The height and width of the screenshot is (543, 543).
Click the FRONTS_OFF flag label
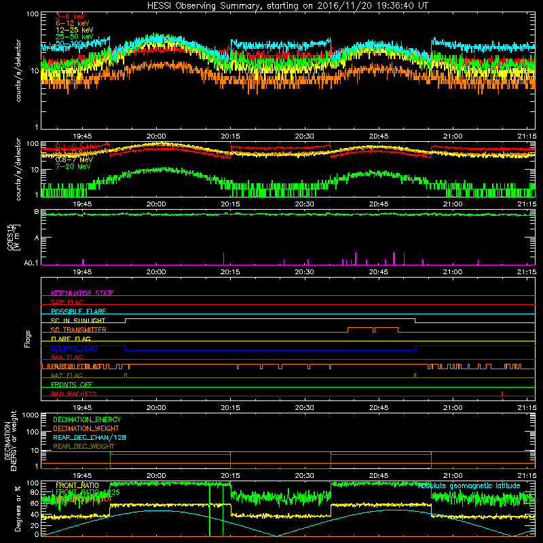click(x=72, y=385)
